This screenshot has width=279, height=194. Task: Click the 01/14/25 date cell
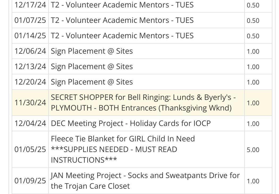coord(30,36)
